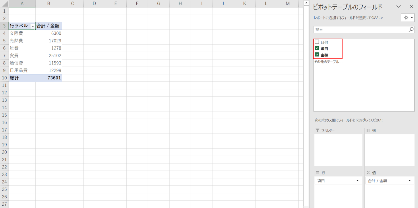
Task: Select column M header
Action: tap(288, 3)
